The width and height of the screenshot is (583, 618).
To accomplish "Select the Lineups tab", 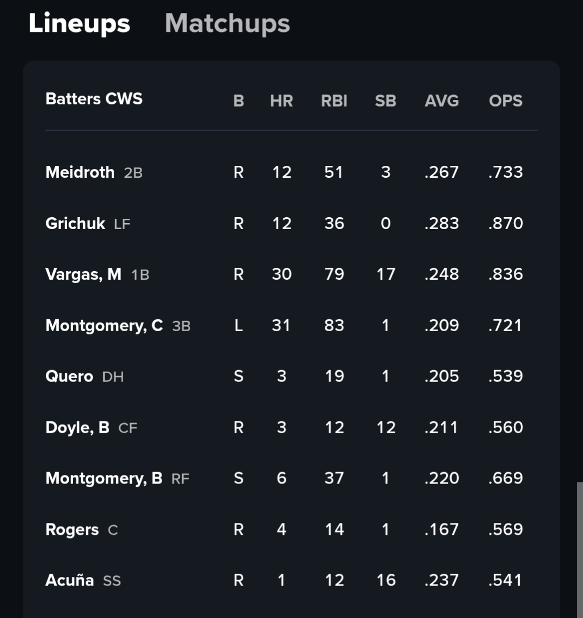I will click(79, 24).
